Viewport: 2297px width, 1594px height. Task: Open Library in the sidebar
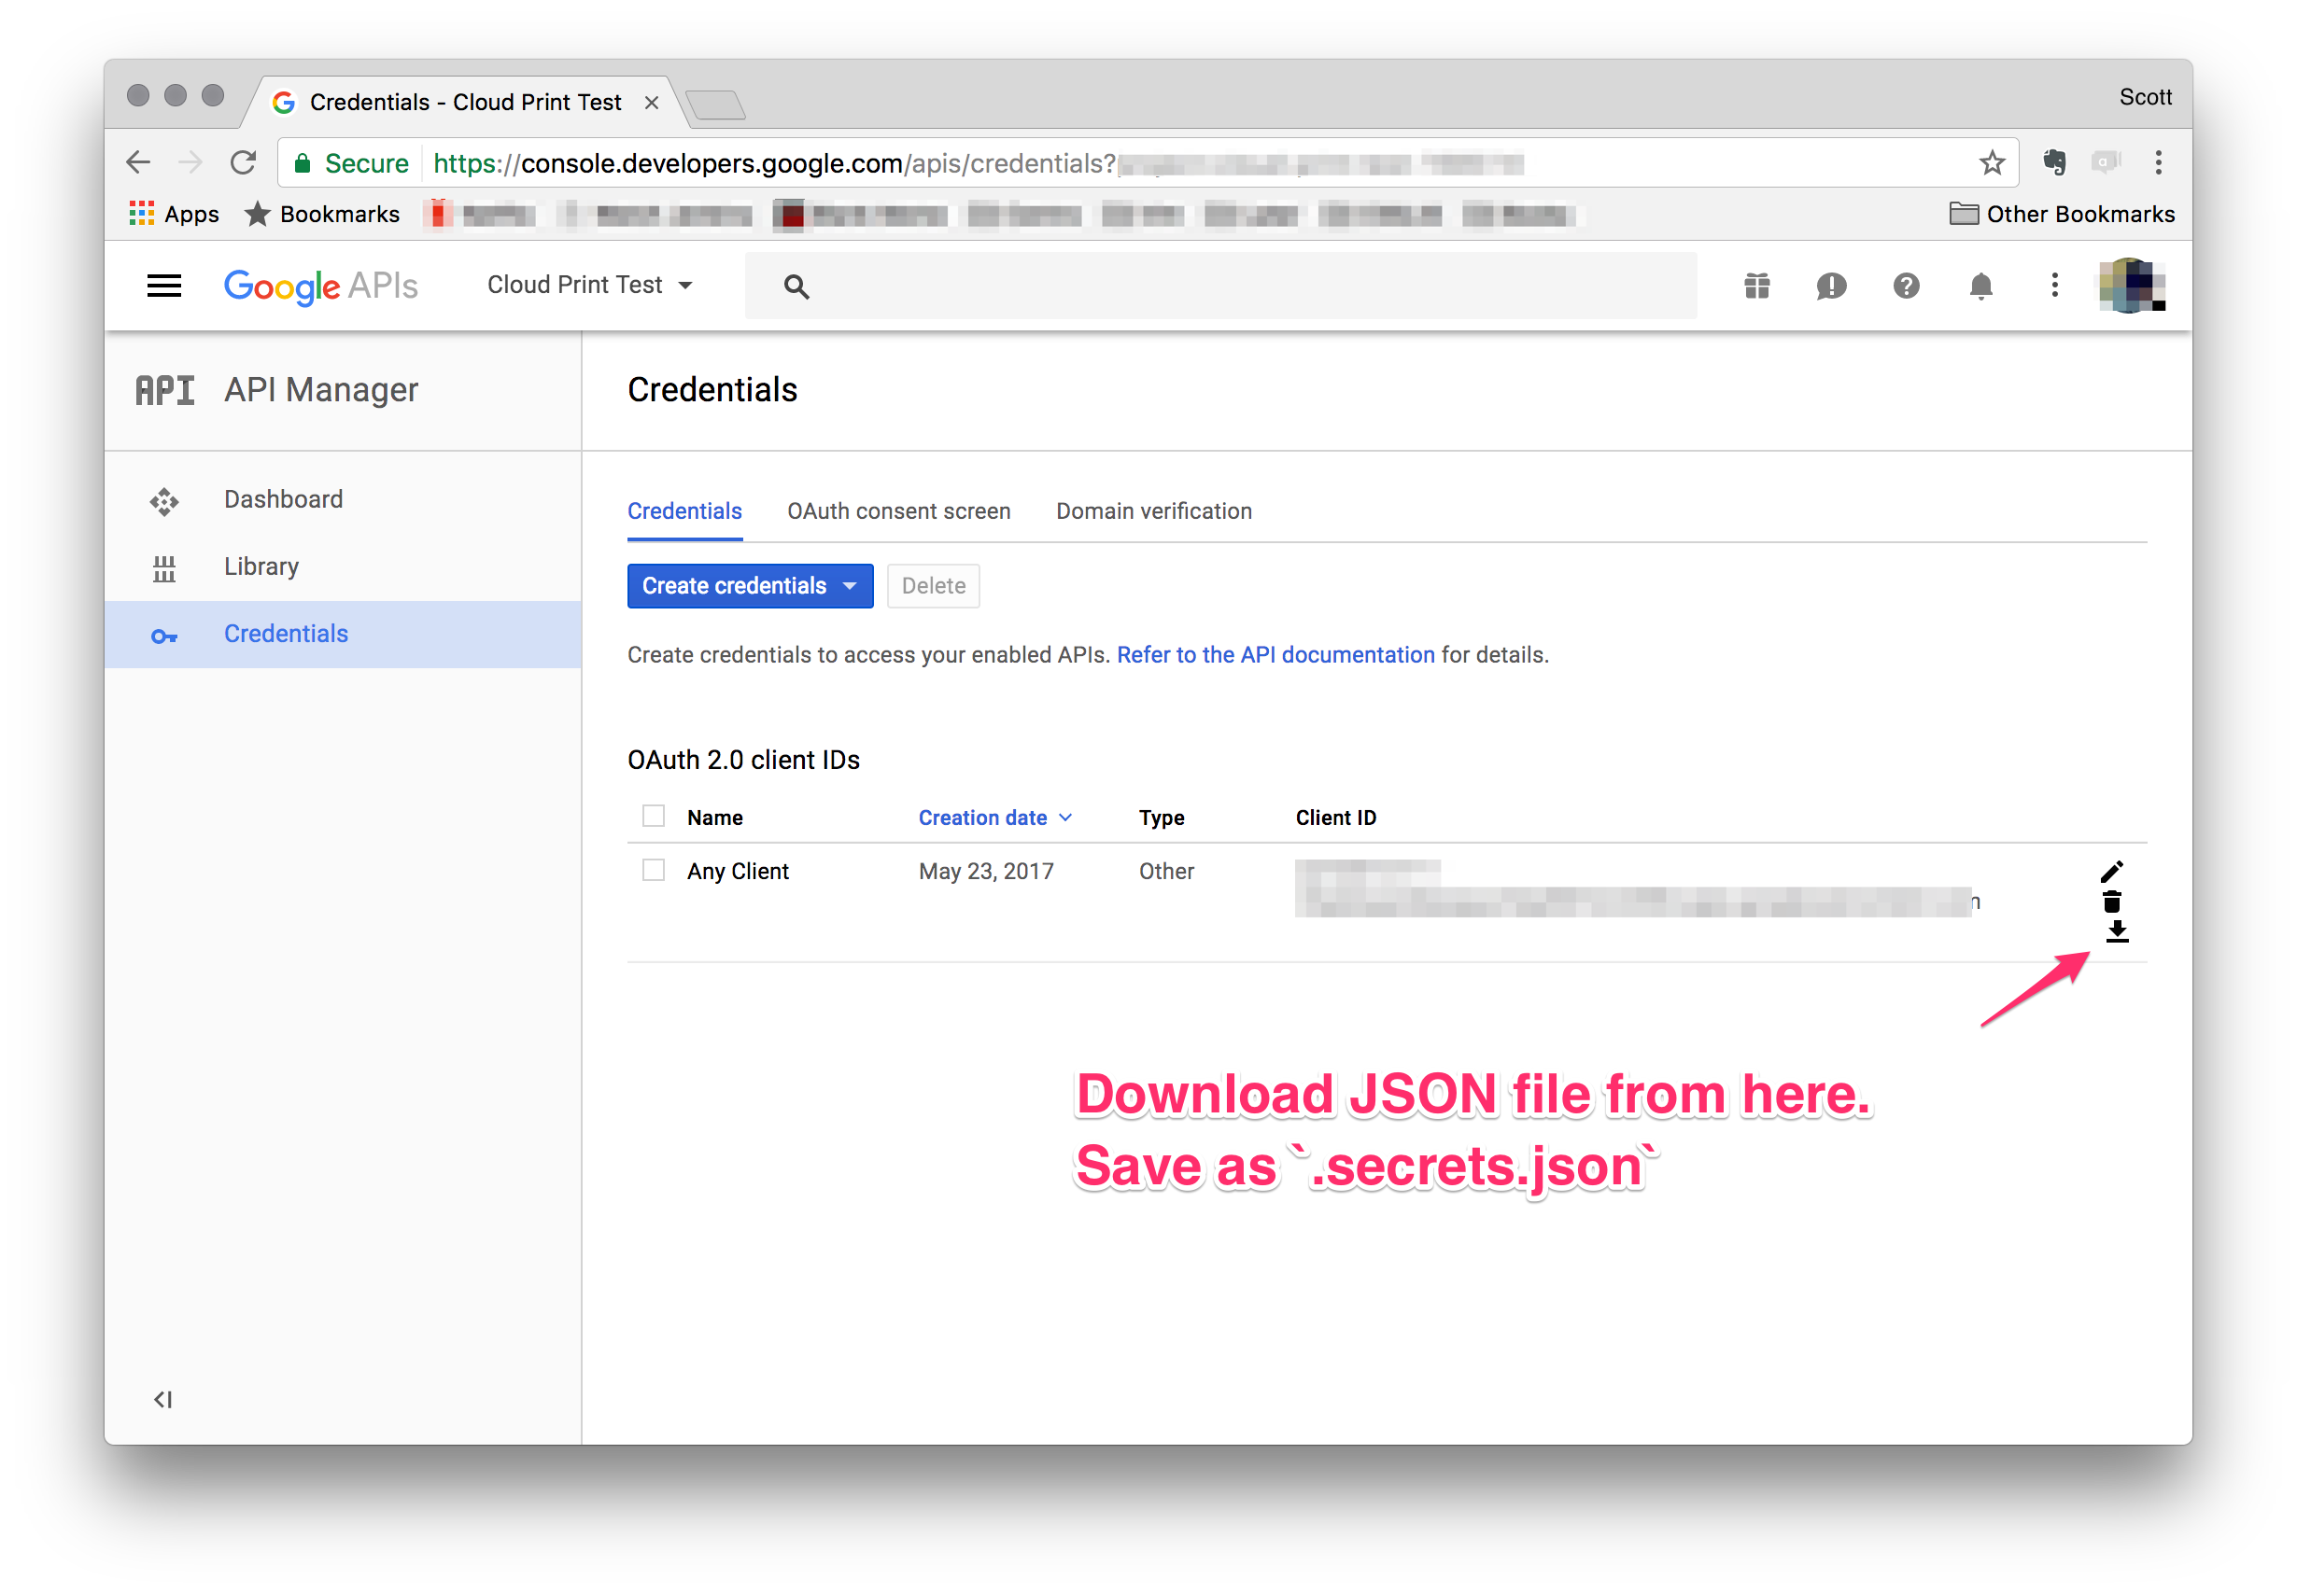(261, 567)
